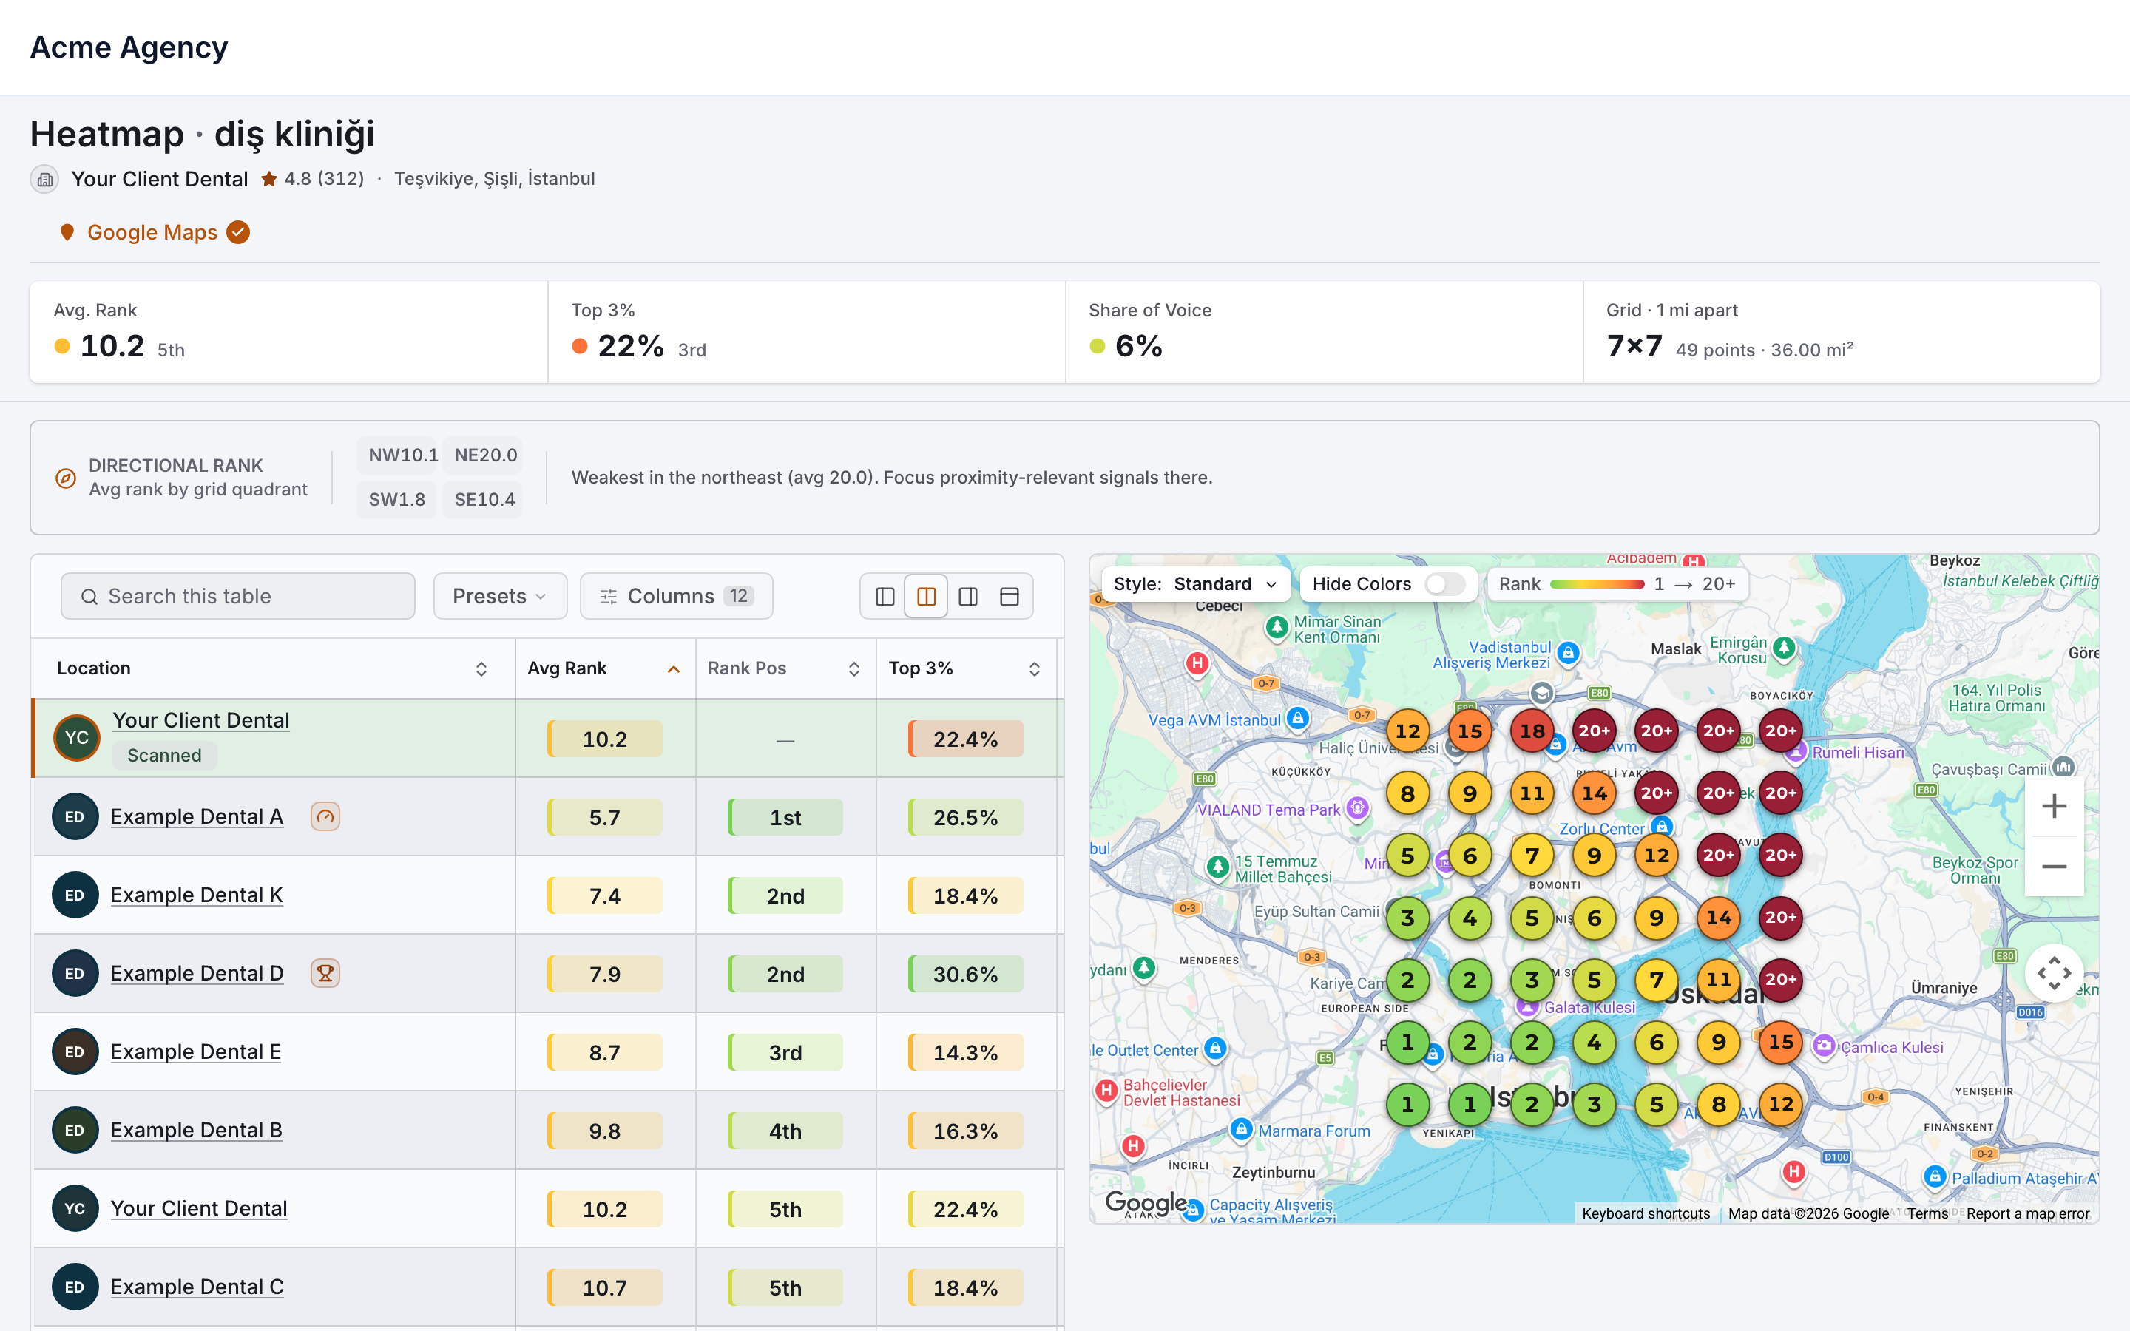Sort by the Rank Pos column
The image size is (2130, 1331).
[x=785, y=669]
